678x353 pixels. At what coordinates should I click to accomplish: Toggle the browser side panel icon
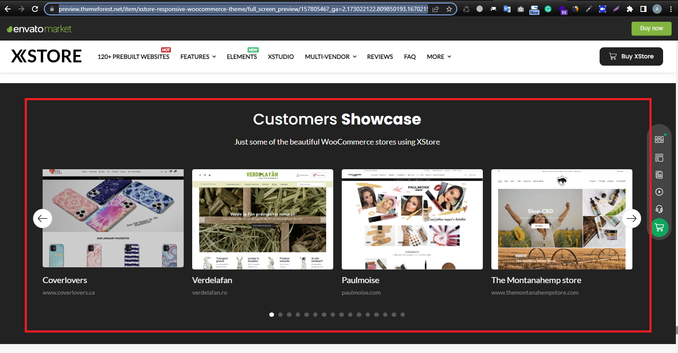[x=643, y=9]
